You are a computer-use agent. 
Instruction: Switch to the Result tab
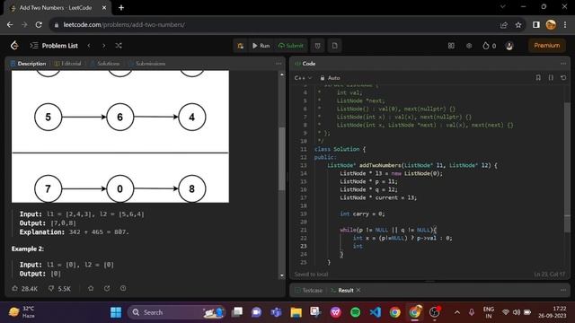click(x=342, y=291)
